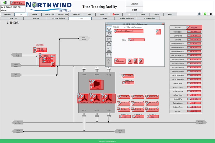215x143 pixels.
Task: Click the Program button in popup
Action: coord(120,61)
